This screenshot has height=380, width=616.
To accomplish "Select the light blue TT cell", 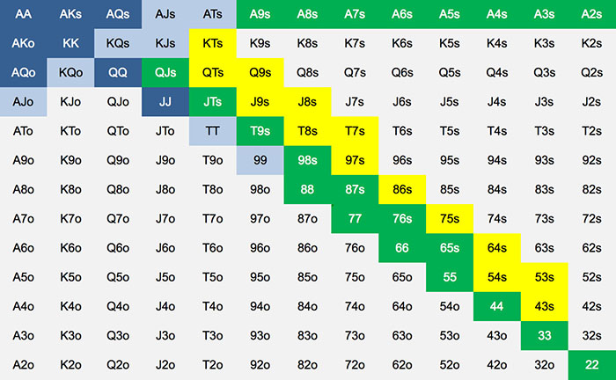I will 213,131.
